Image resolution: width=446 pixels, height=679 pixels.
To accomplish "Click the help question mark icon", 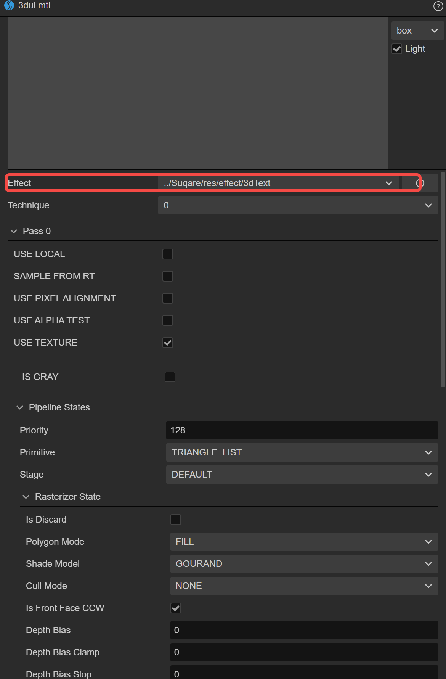I will [438, 6].
